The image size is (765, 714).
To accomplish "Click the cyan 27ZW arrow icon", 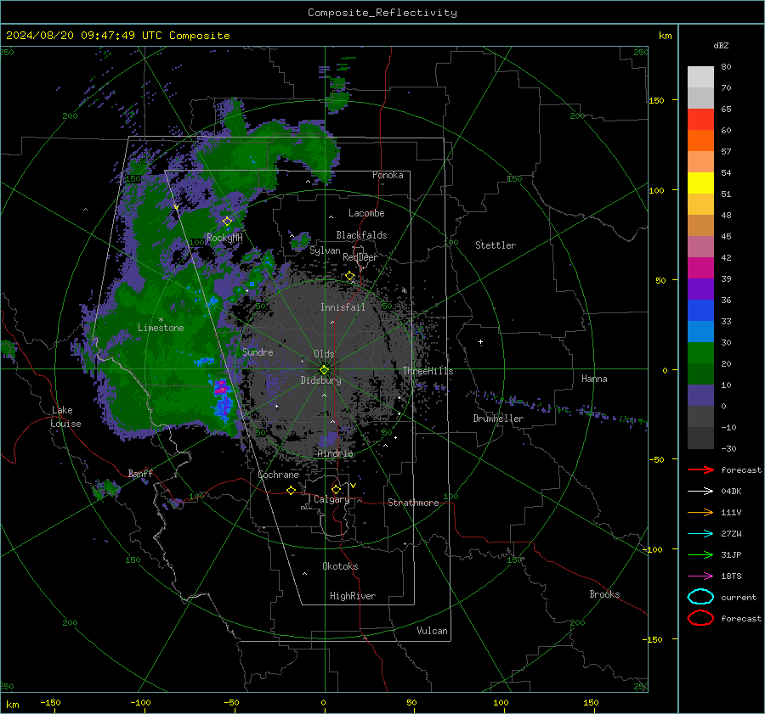I will point(700,534).
